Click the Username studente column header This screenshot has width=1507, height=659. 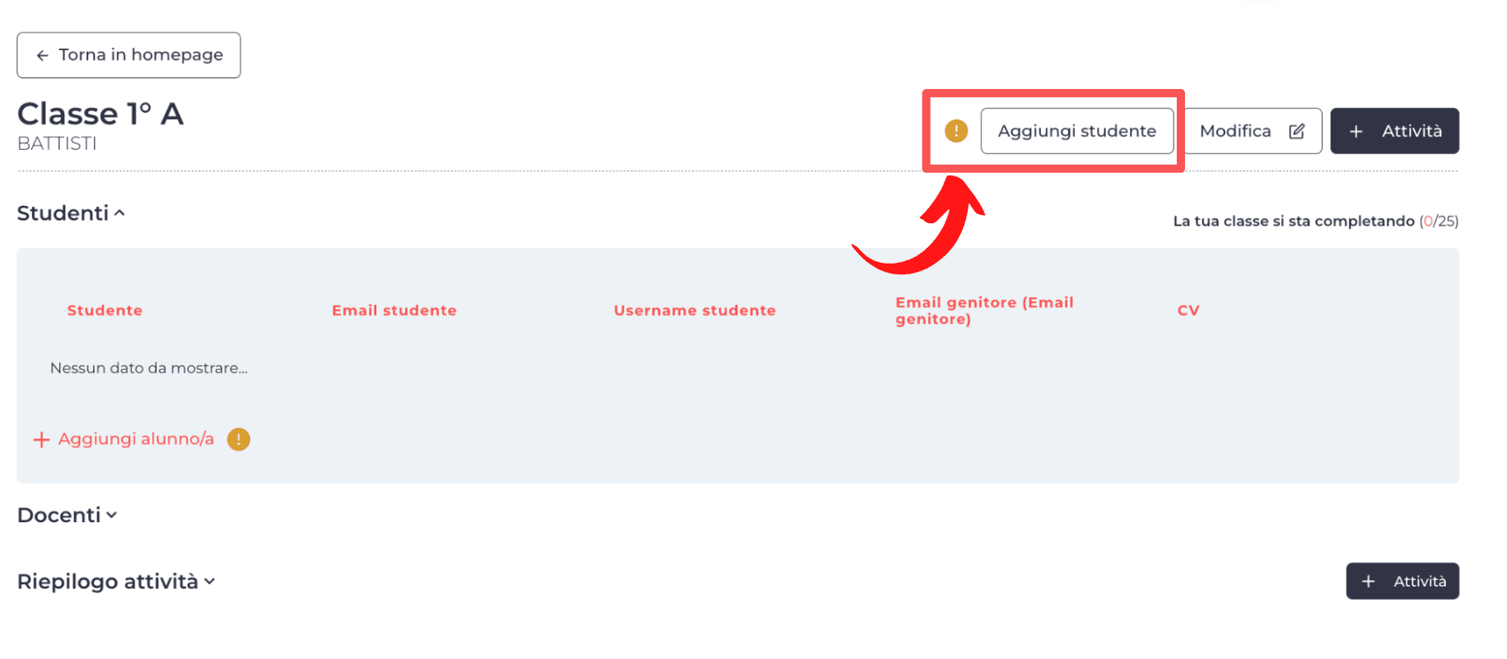tap(694, 311)
